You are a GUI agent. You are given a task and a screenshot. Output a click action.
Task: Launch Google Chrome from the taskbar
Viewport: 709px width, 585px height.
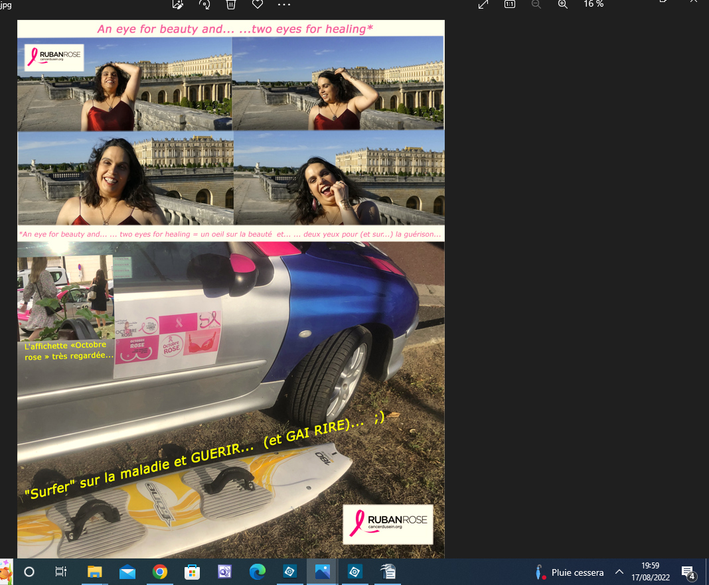click(x=160, y=572)
